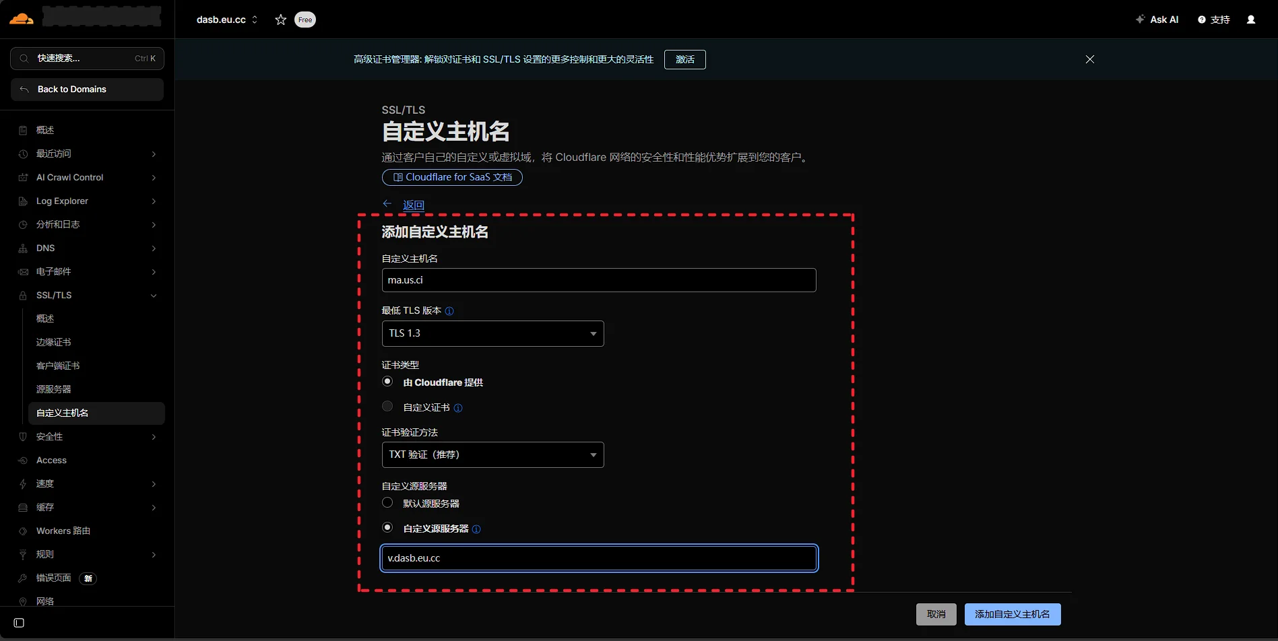Screen dimensions: 1278x641
Task: Click the 分析和日志 icon
Action: pos(23,224)
